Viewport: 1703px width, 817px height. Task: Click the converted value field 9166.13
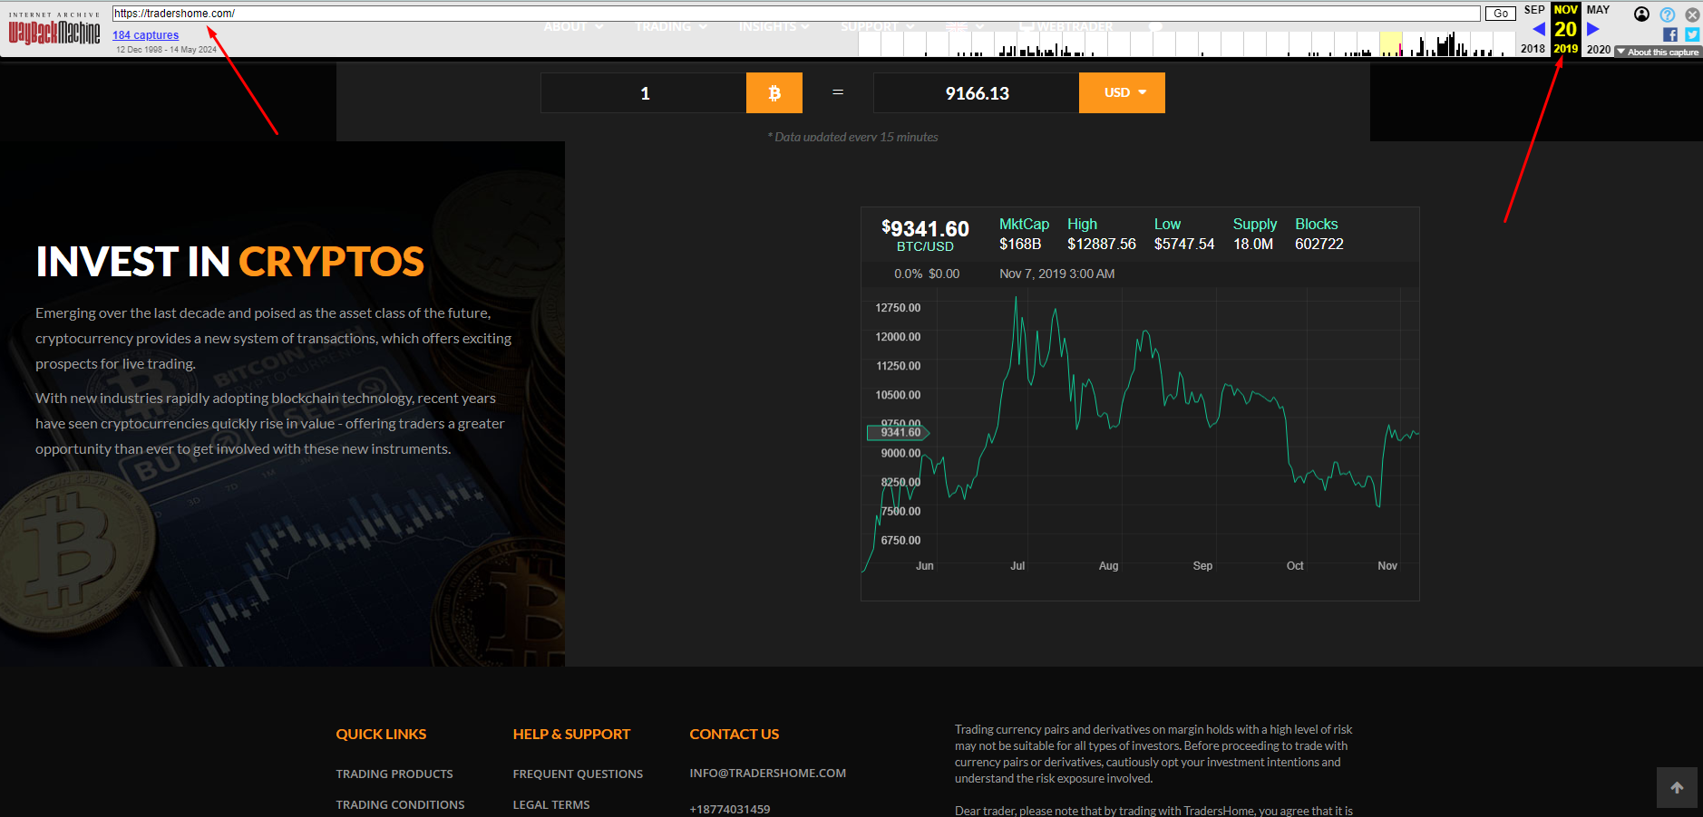pyautogui.click(x=977, y=93)
